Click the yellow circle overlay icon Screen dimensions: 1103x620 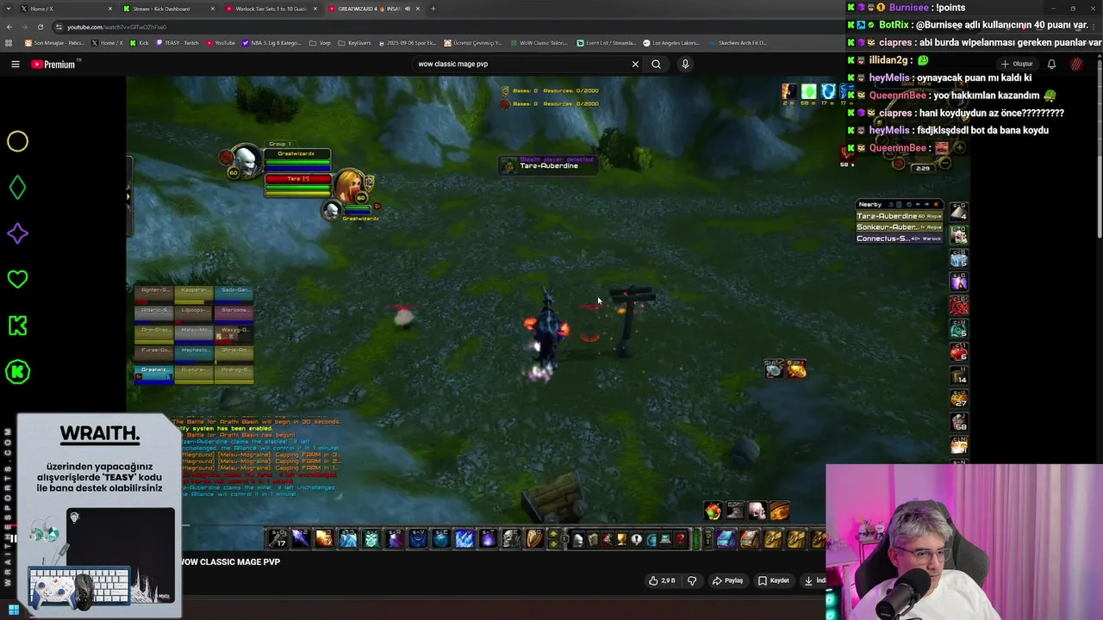17,141
